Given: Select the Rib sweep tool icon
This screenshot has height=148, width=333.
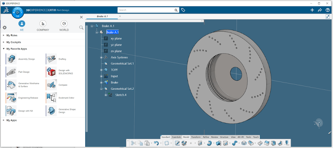Looking at the screenshot, I should (x=235, y=143).
